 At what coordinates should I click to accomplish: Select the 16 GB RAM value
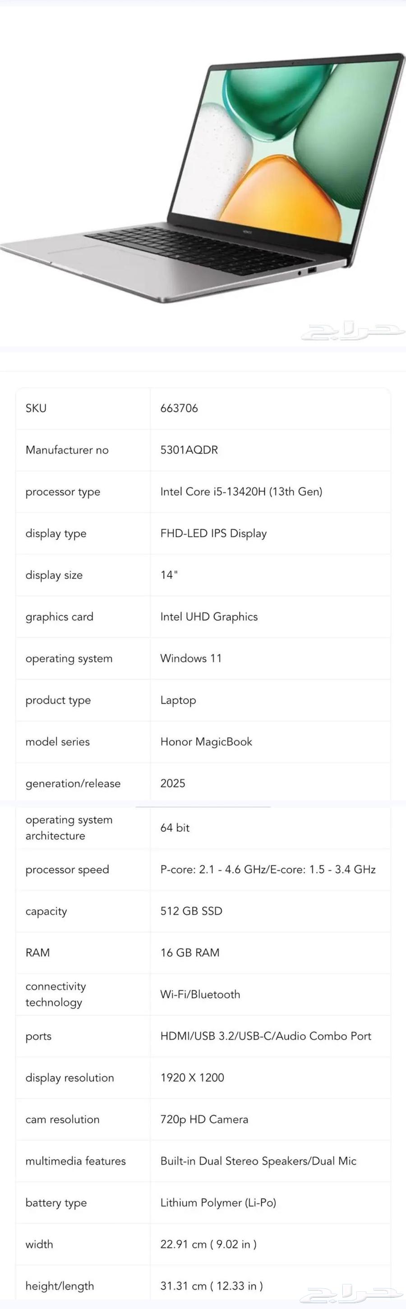coord(189,952)
